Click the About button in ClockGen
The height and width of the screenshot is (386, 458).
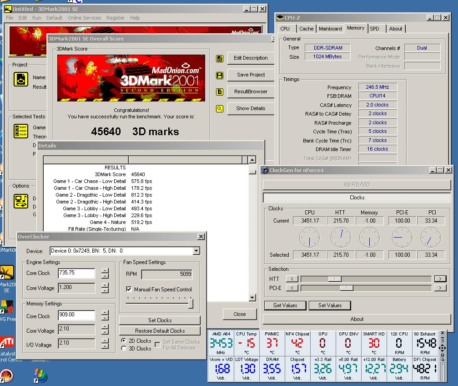(x=357, y=319)
